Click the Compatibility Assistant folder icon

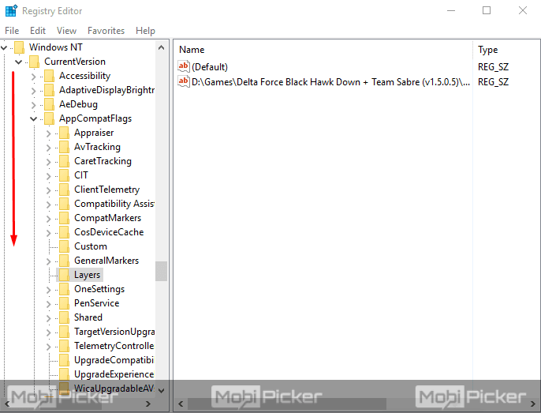(64, 204)
